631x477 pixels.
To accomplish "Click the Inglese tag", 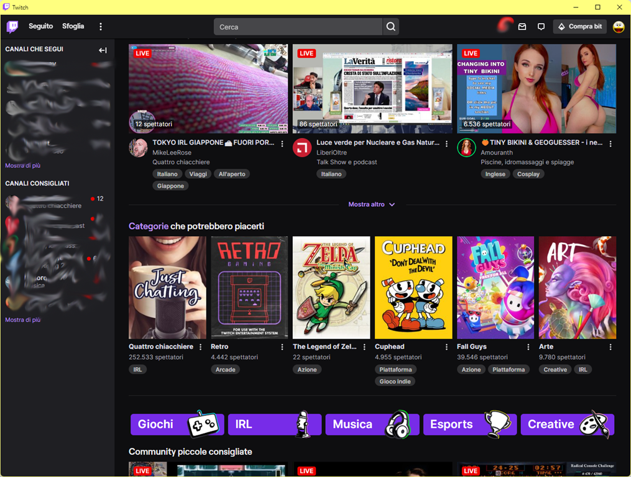I will [x=495, y=174].
